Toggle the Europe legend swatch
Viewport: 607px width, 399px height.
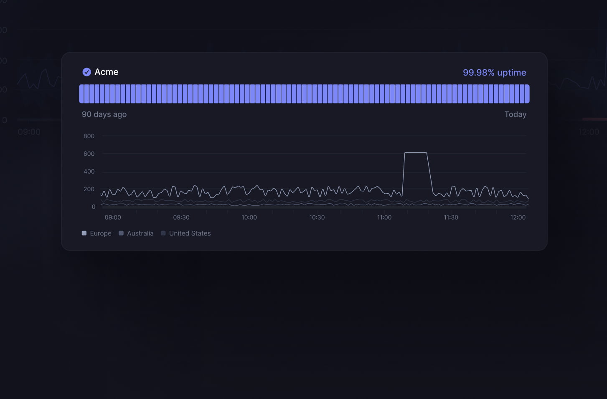(x=84, y=233)
